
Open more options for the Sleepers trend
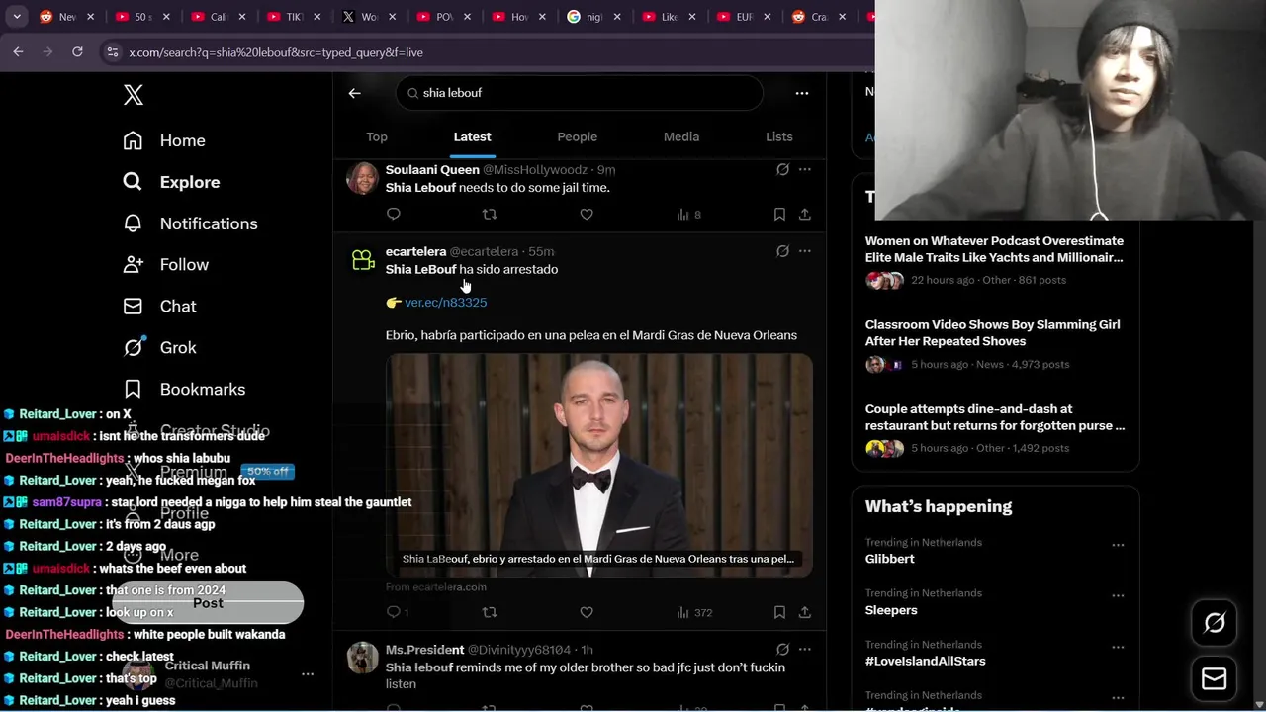point(1118,596)
